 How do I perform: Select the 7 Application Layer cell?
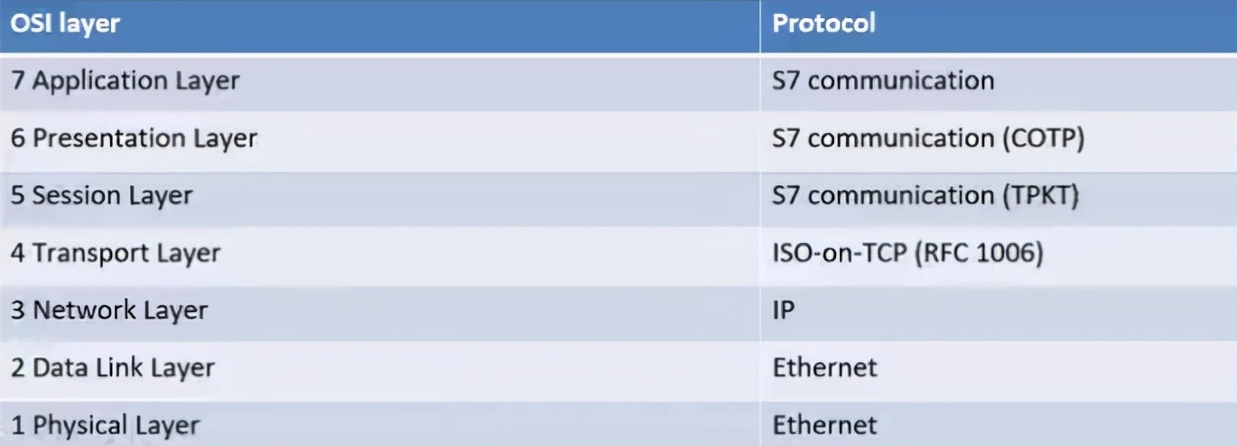coord(380,82)
